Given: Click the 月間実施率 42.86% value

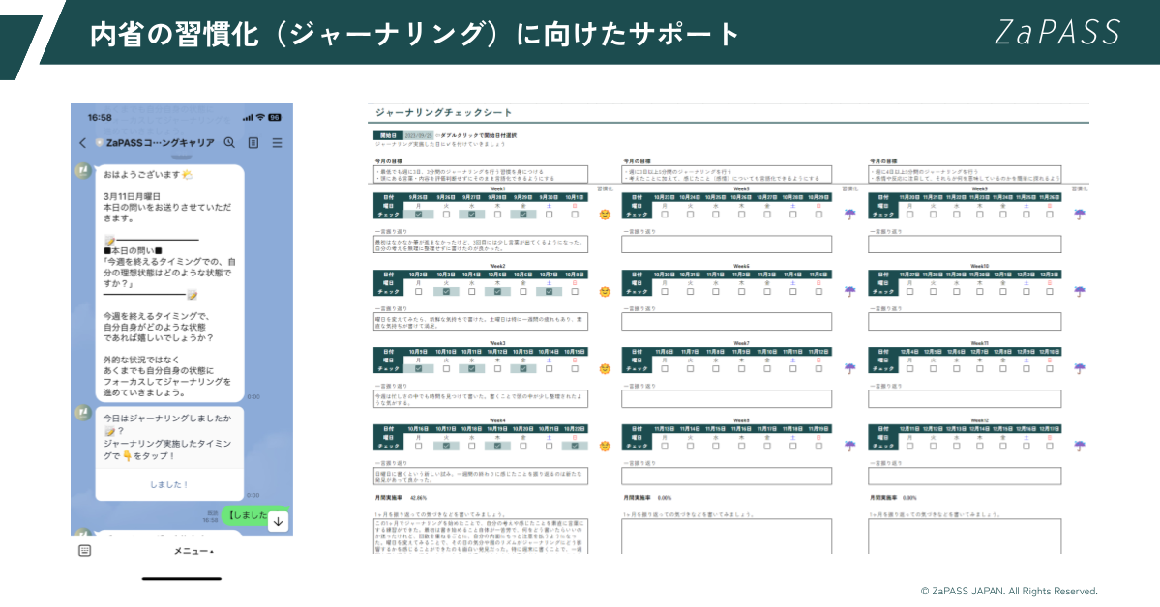Looking at the screenshot, I should point(418,498).
